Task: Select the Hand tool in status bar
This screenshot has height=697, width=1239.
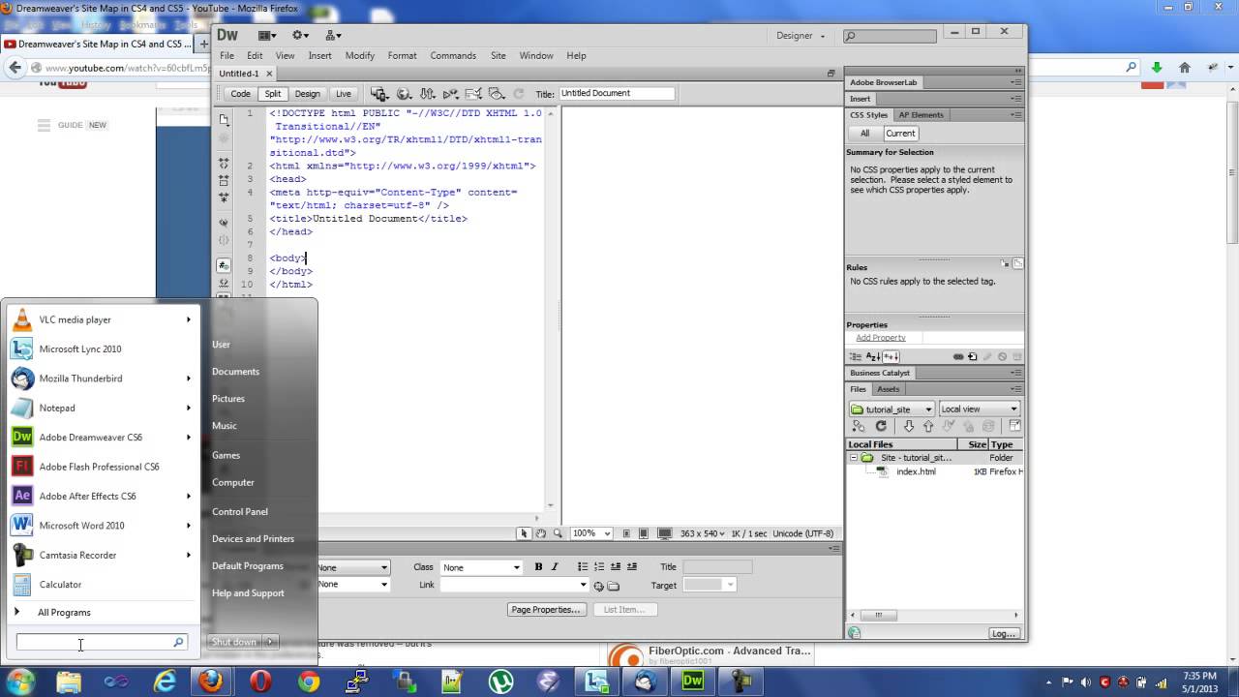Action: pyautogui.click(x=541, y=533)
